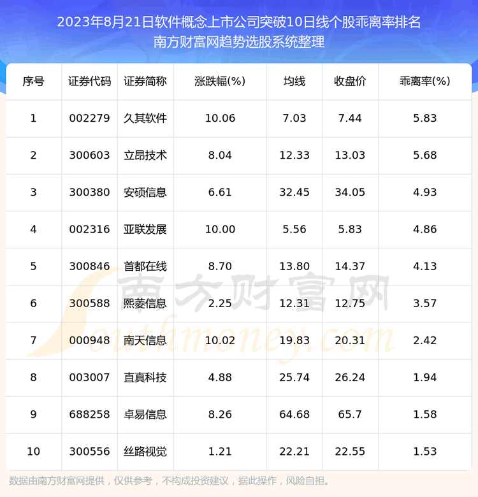Viewport: 478px width, 497px height.
Task: Click the stock name 久其软件
Action: pos(145,119)
